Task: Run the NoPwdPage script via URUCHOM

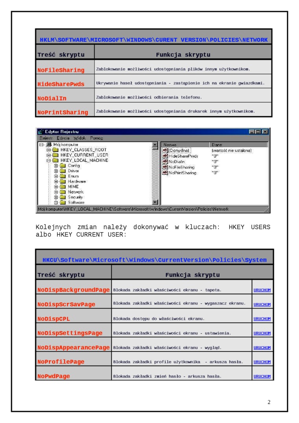Action: click(262, 376)
